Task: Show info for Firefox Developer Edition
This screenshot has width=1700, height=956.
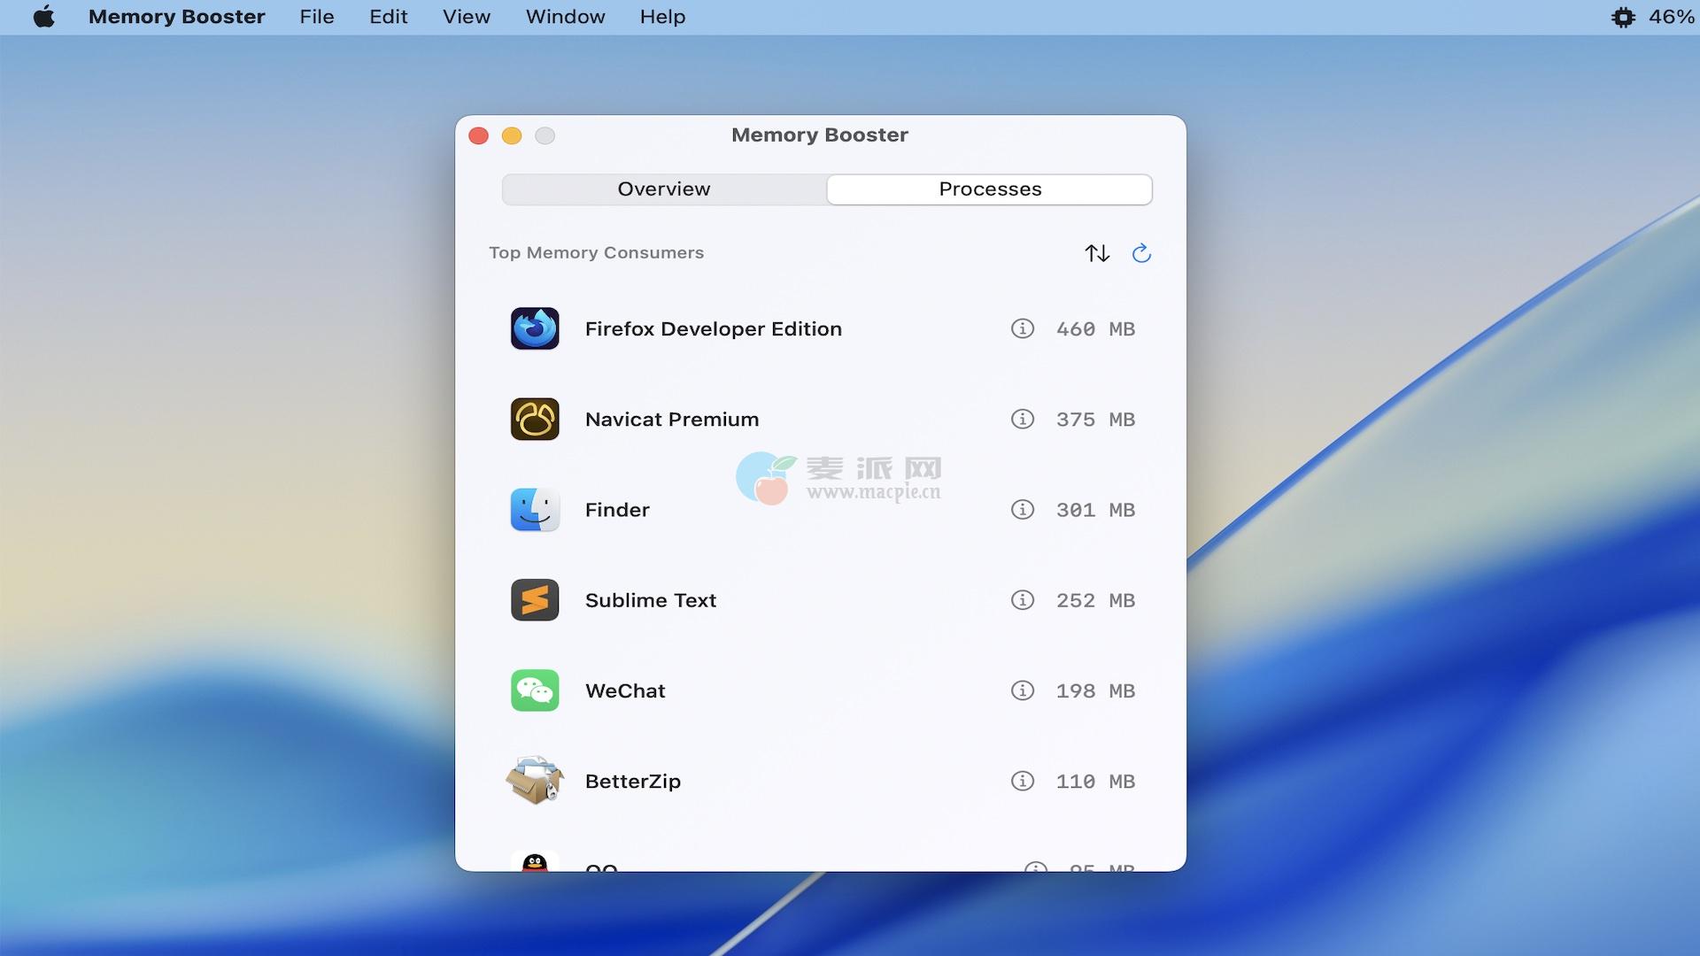Action: pyautogui.click(x=1023, y=329)
